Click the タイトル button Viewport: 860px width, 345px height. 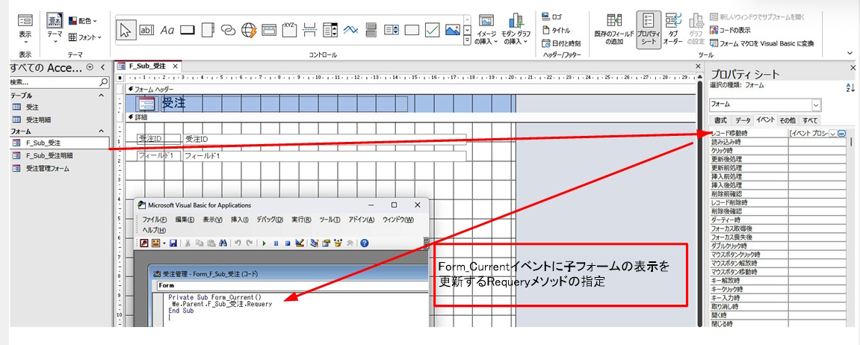point(556,30)
